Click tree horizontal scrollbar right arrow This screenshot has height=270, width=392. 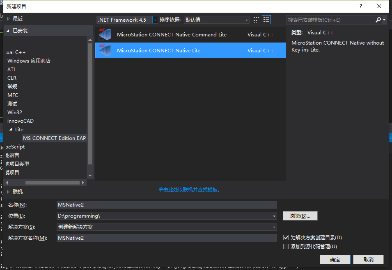point(83,182)
